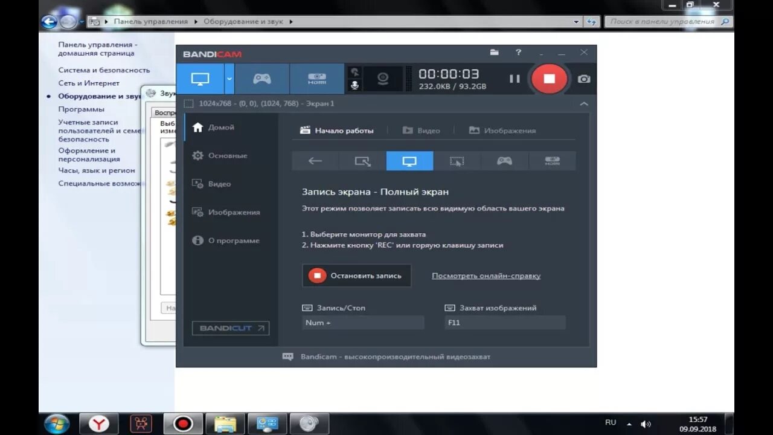Open Windows Start menu
Viewport: 773px width, 435px height.
pyautogui.click(x=57, y=424)
